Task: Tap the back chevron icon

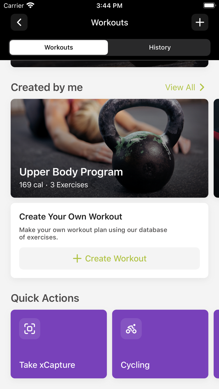Action: pos(19,22)
